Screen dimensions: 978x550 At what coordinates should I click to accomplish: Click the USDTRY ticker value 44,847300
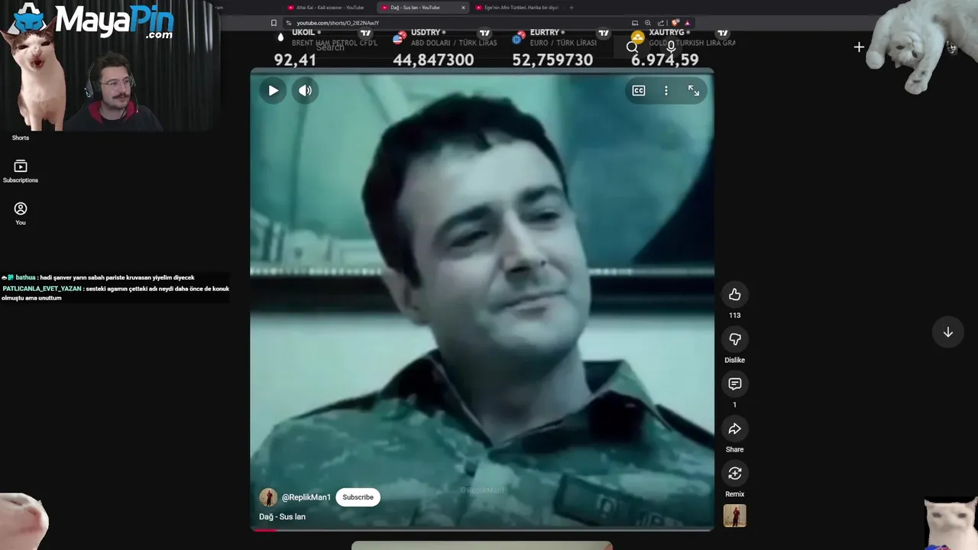click(x=433, y=60)
